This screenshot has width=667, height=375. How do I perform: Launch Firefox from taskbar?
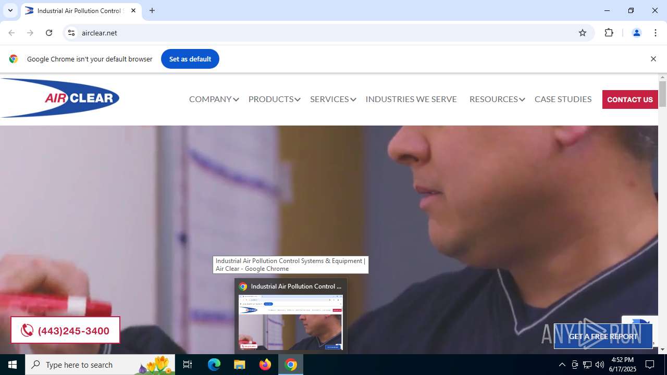265,365
